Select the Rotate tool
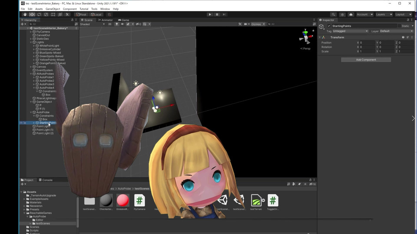Image resolution: width=417 pixels, height=234 pixels. [x=39, y=14]
